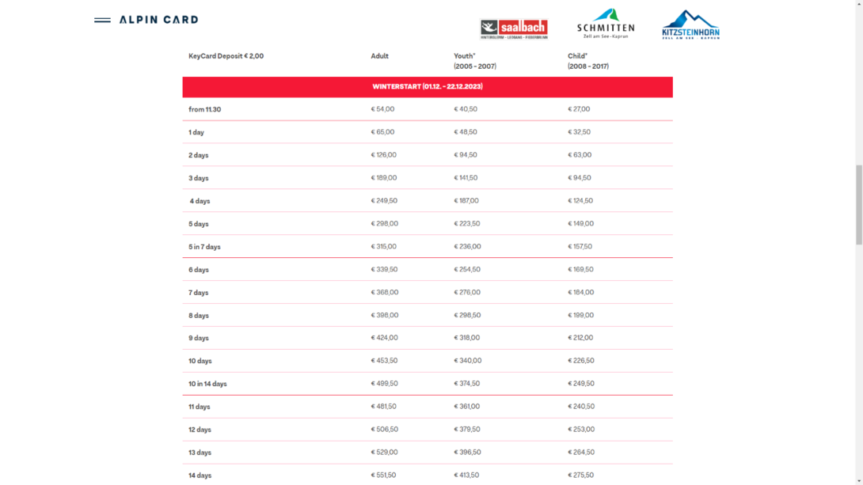Click the '1 day' row label
The height and width of the screenshot is (485, 863).
tap(196, 132)
